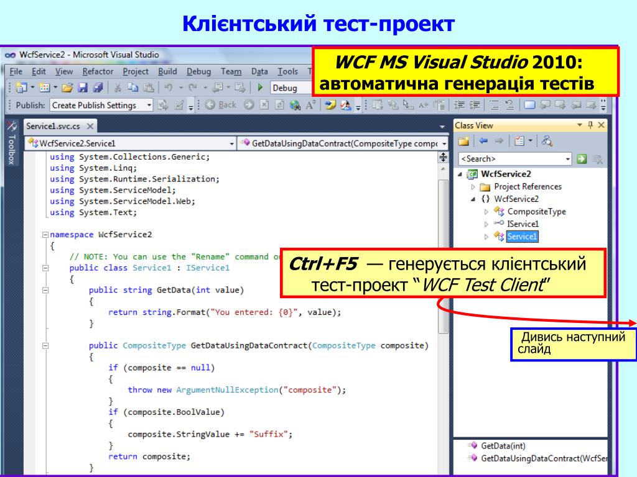Image resolution: width=637 pixels, height=477 pixels.
Task: Click the Class View New Folder icon
Action: (x=464, y=141)
